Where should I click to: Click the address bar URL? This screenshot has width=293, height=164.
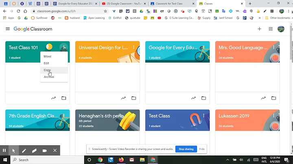pos(57,11)
